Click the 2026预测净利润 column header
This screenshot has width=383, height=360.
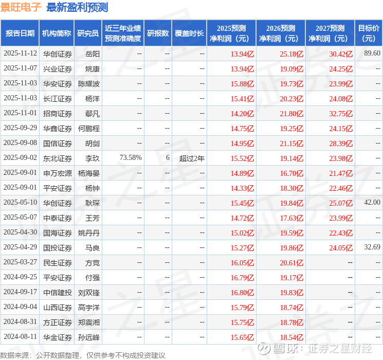(281, 33)
